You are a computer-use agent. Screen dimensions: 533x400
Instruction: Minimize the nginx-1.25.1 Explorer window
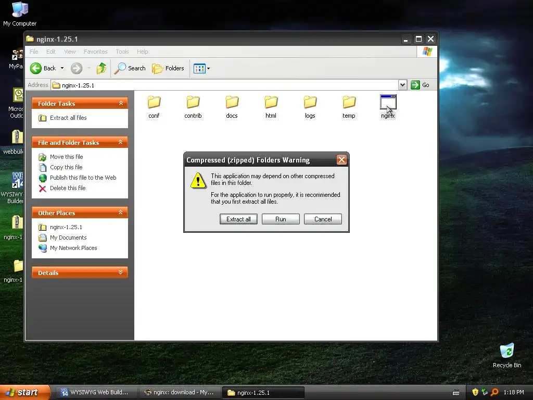[405, 39]
